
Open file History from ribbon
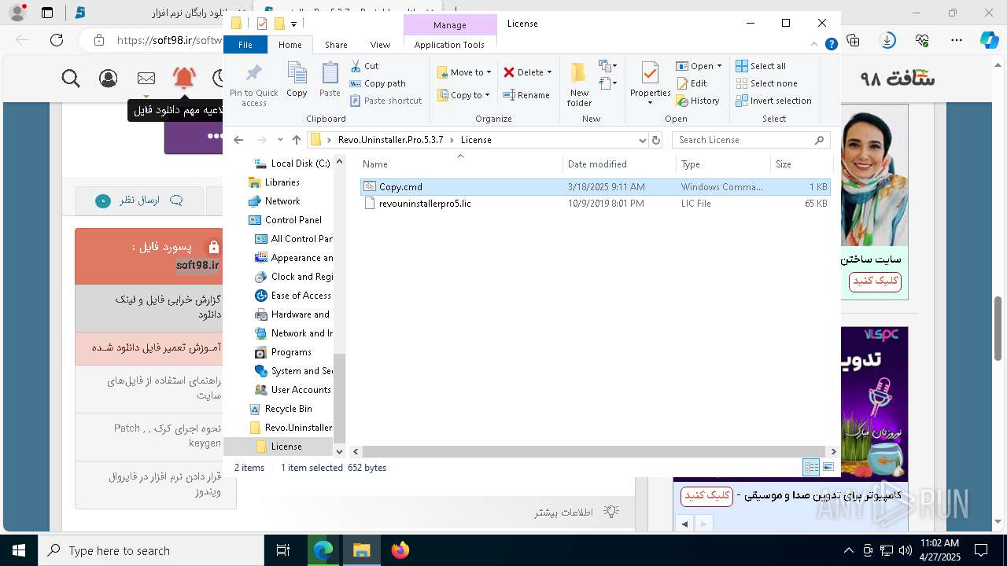click(x=697, y=101)
